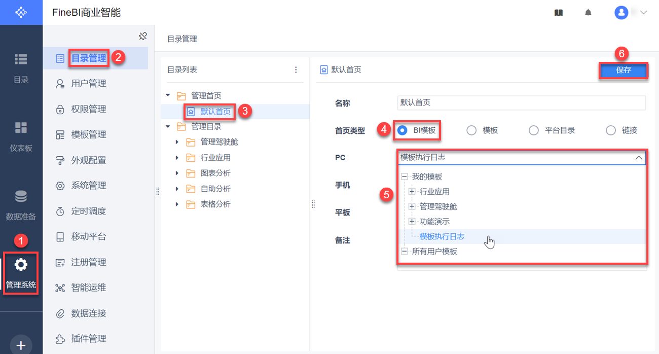The image size is (659, 354).
Task: Go to 权限管理 menu item
Action: pos(88,109)
